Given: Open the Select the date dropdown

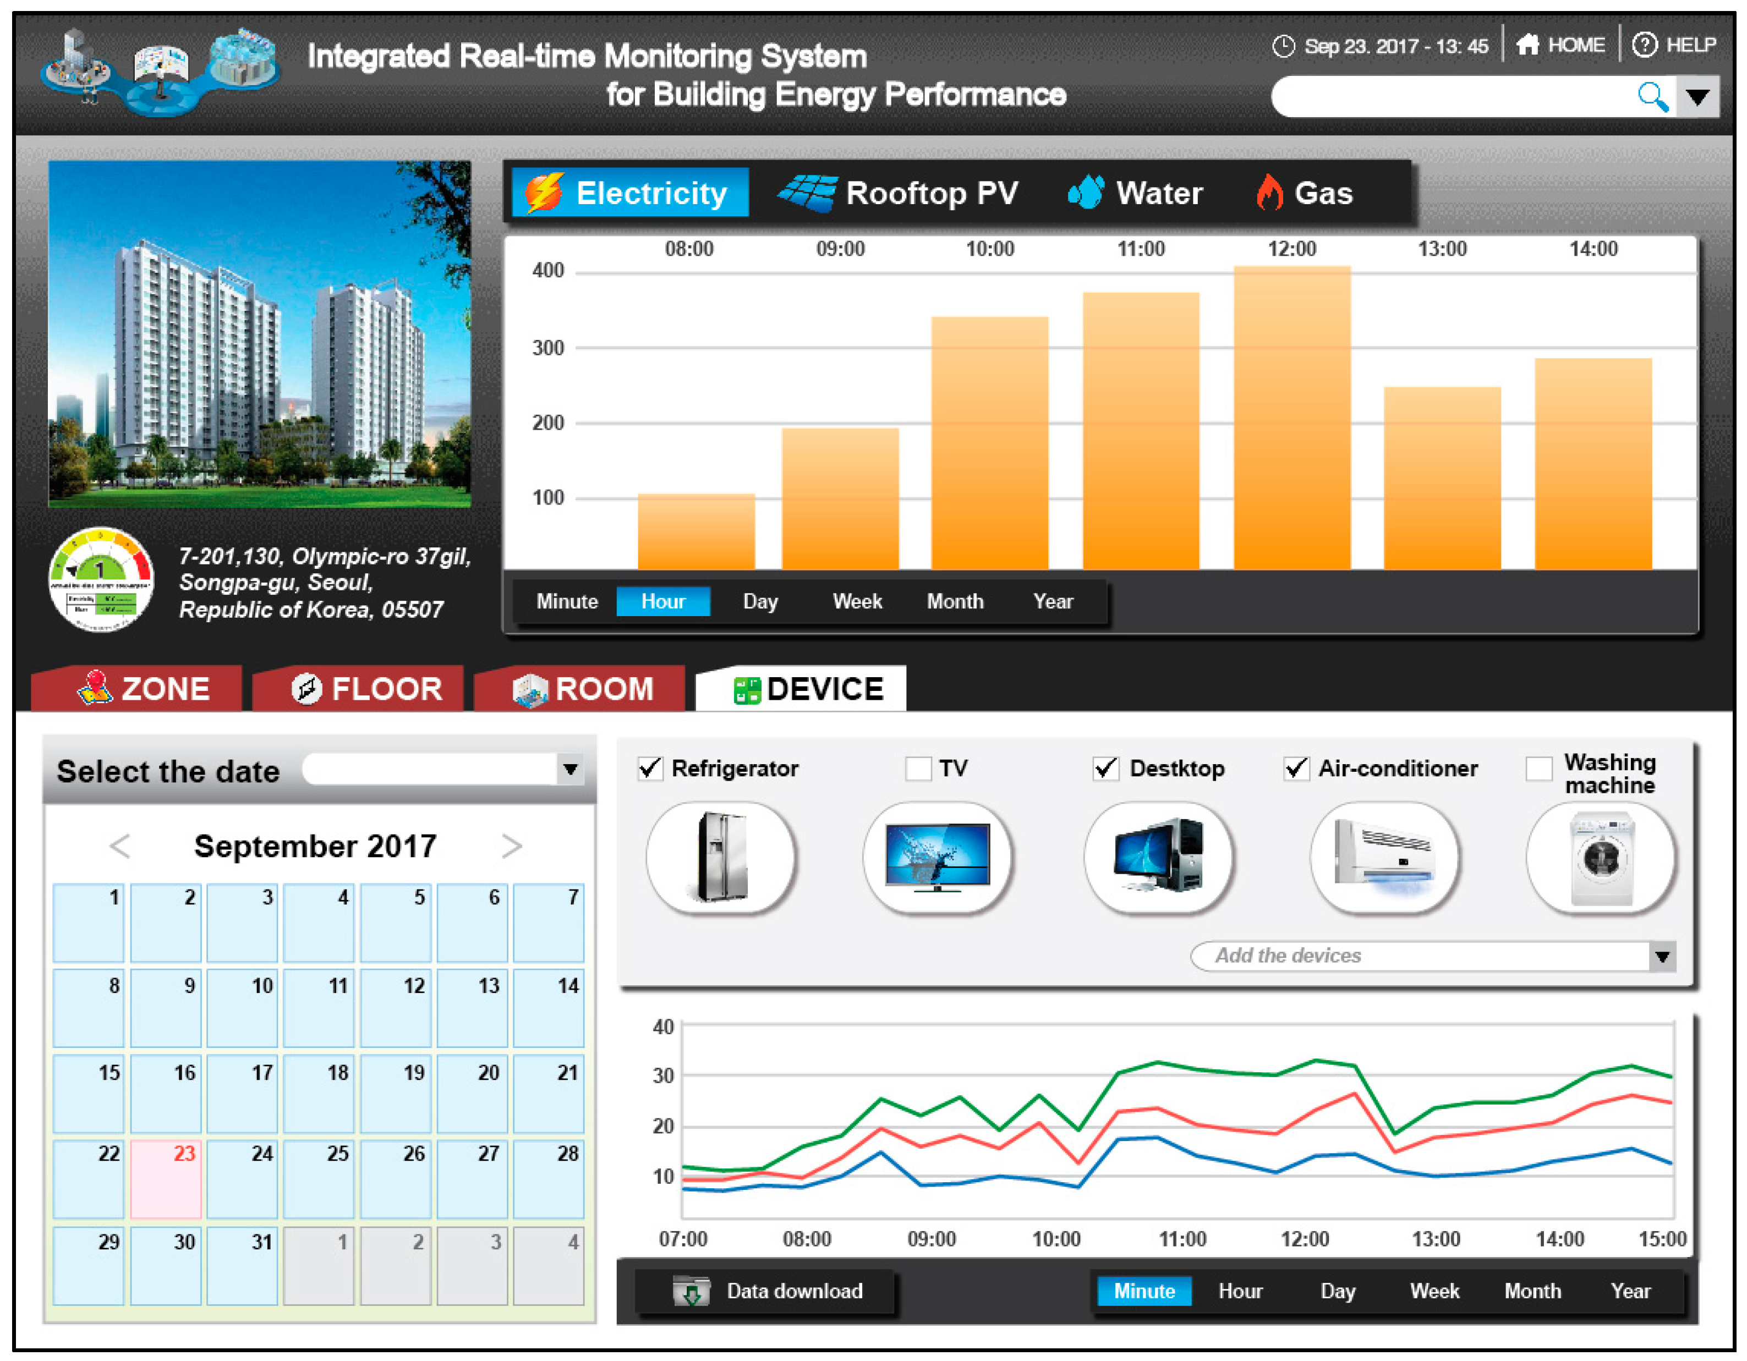Looking at the screenshot, I should [x=571, y=770].
